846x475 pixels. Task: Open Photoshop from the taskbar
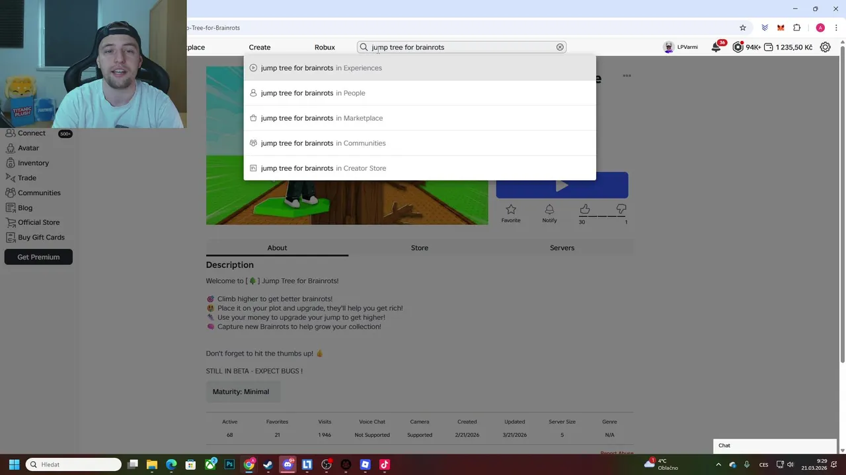[x=229, y=464]
